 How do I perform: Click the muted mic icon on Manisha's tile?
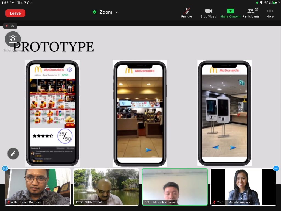coord(214,202)
